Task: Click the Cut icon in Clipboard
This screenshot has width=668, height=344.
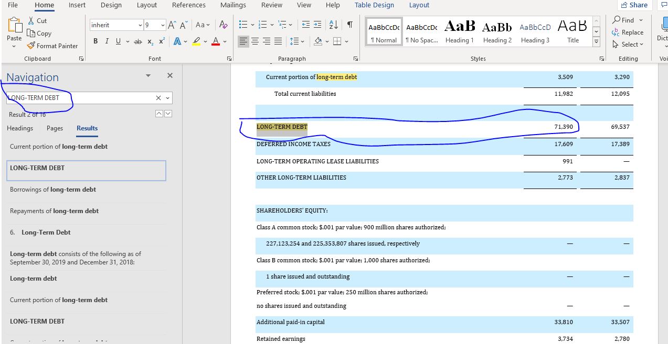Action: pos(37,20)
